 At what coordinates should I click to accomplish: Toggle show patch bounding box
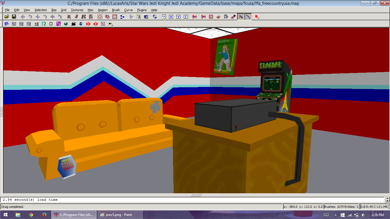pyautogui.click(x=211, y=17)
